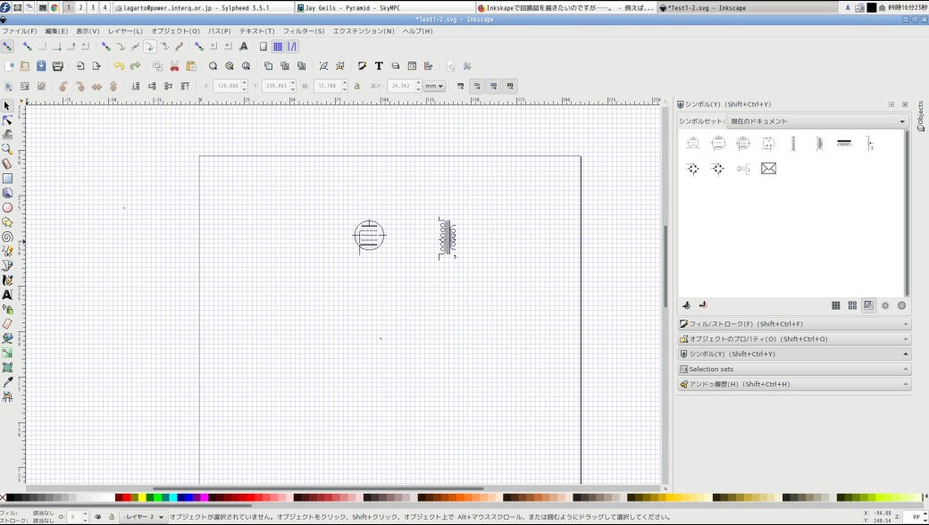The height and width of the screenshot is (525, 929).
Task: Click the Print icon in the toolbar
Action: (x=57, y=65)
